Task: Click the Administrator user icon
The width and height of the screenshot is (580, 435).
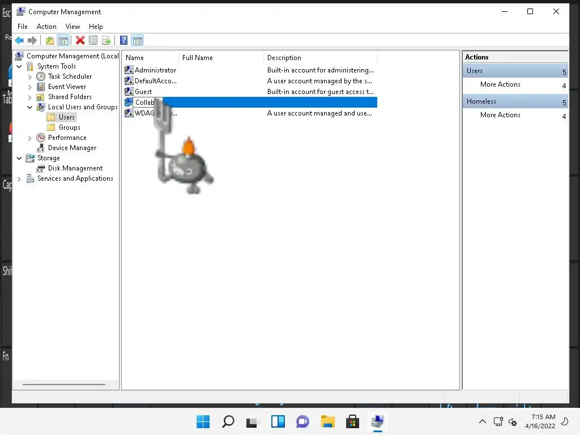Action: [129, 70]
